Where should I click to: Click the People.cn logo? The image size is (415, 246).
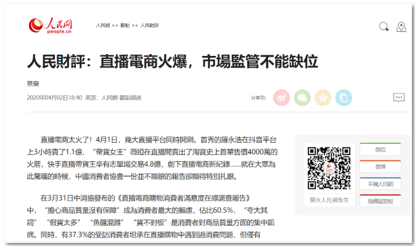[x=51, y=25]
